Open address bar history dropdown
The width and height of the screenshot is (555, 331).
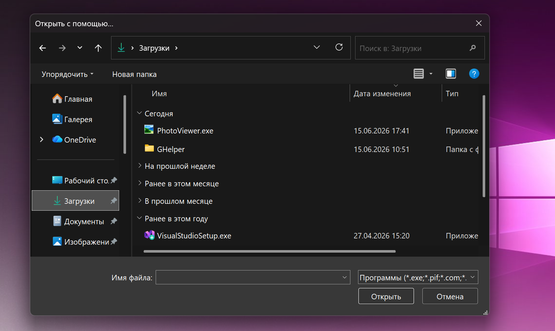pyautogui.click(x=317, y=47)
